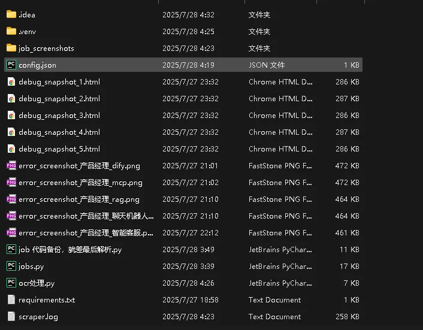Click the error_screenshot_产品经理_智能客服 file name
The width and height of the screenshot is (423, 330).
pos(86,232)
